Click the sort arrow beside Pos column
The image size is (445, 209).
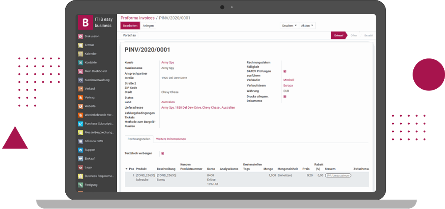tap(126, 169)
